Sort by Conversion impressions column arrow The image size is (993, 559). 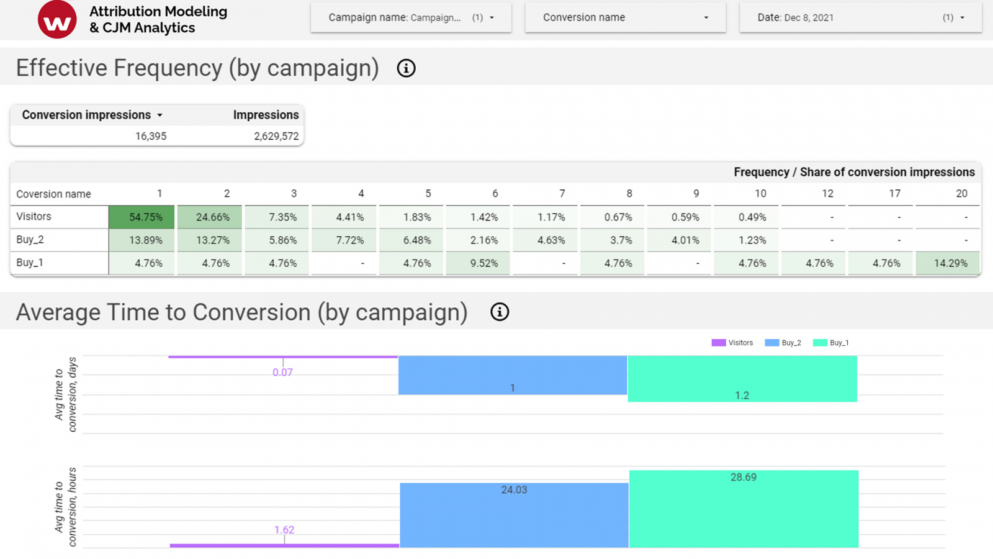160,116
